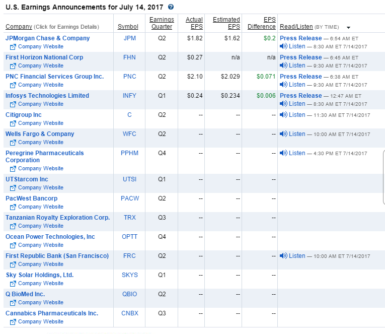The height and width of the screenshot is (334, 385).
Task: Open Q BioMed Inc. earnings details
Action: [25, 294]
